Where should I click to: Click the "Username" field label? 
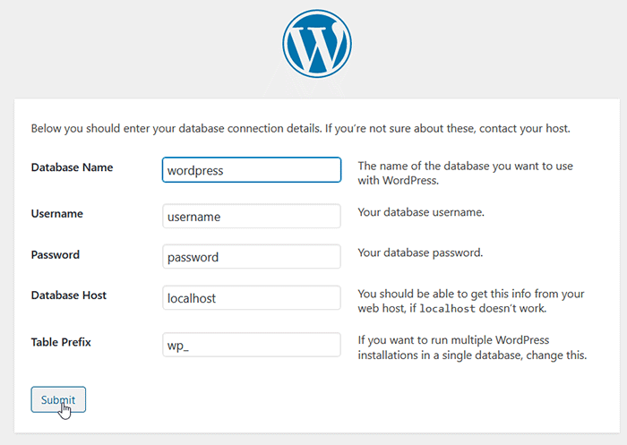[57, 214]
